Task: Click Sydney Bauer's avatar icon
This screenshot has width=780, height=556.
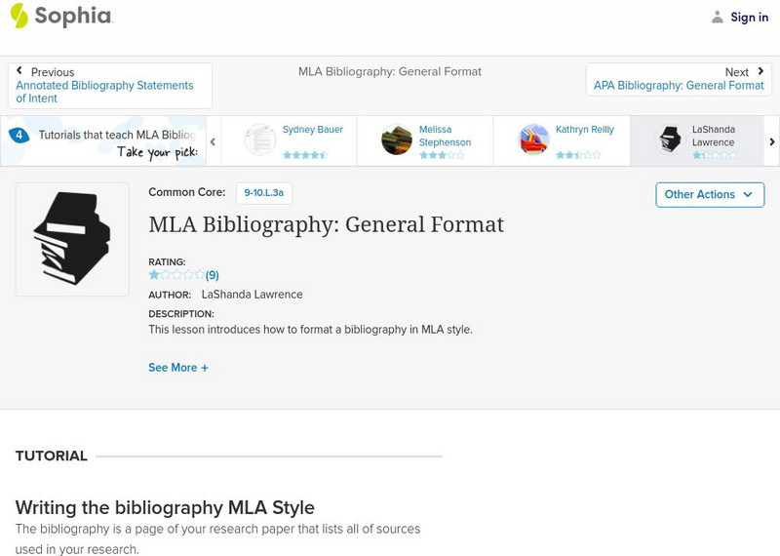Action: point(260,139)
